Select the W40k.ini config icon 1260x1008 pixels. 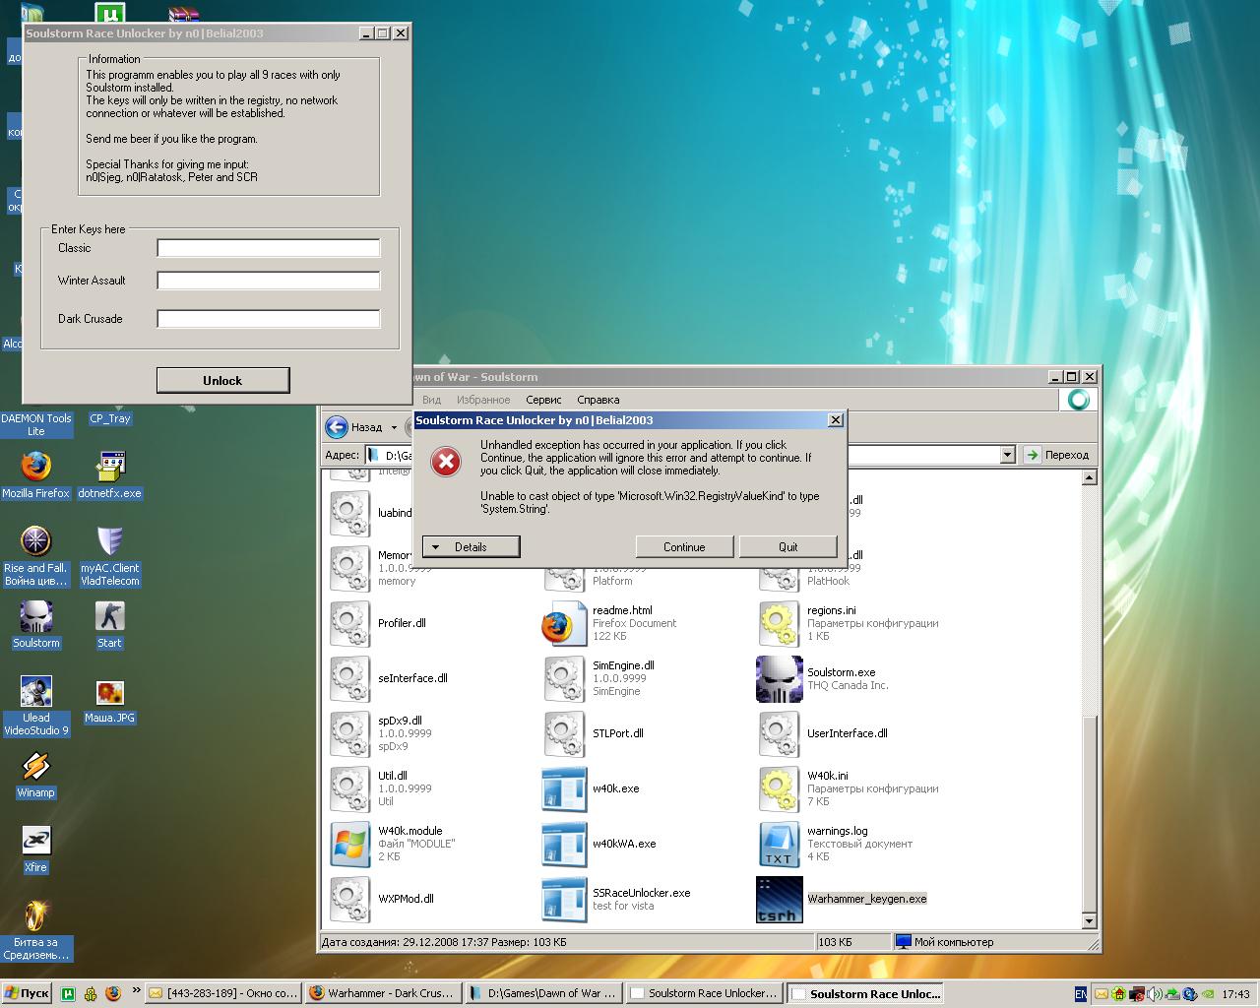click(779, 789)
